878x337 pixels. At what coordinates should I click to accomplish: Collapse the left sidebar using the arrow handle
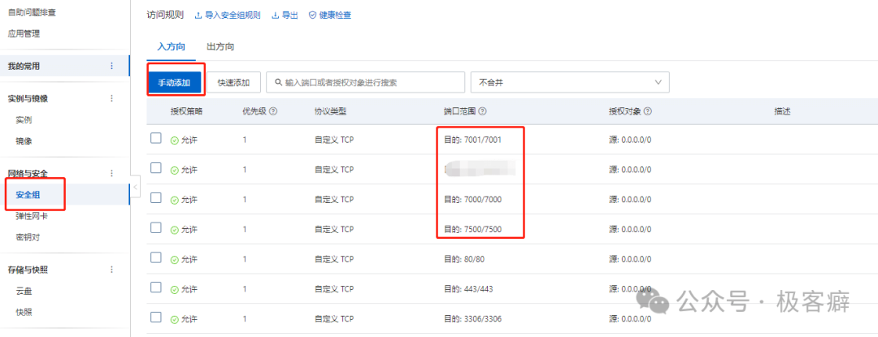[x=136, y=188]
